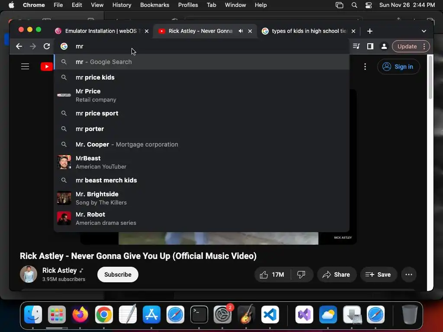Viewport: 443px width, 332px height.
Task: Mute the Rick Astley tab audio icon
Action: click(241, 31)
